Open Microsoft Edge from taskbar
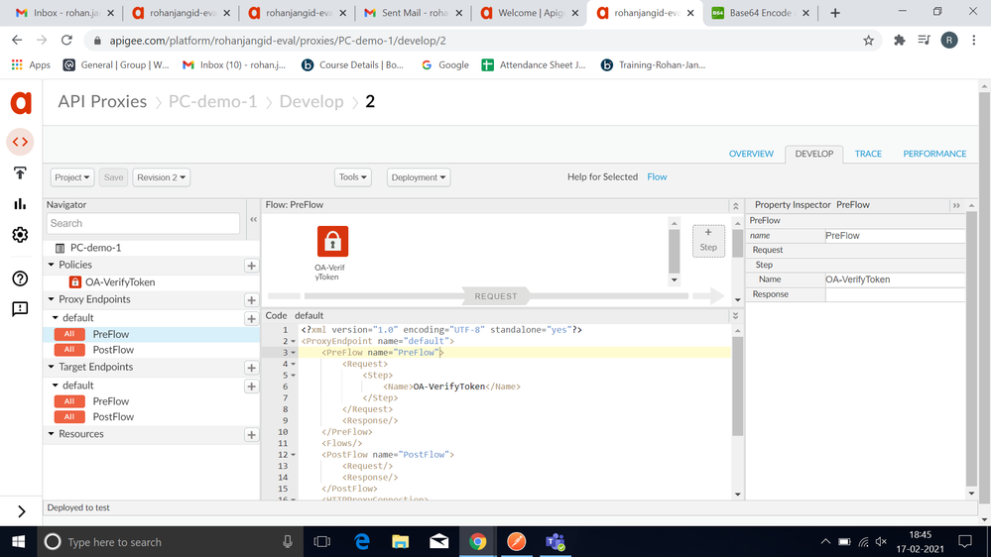Screen dimensions: 991x557 coord(361,542)
